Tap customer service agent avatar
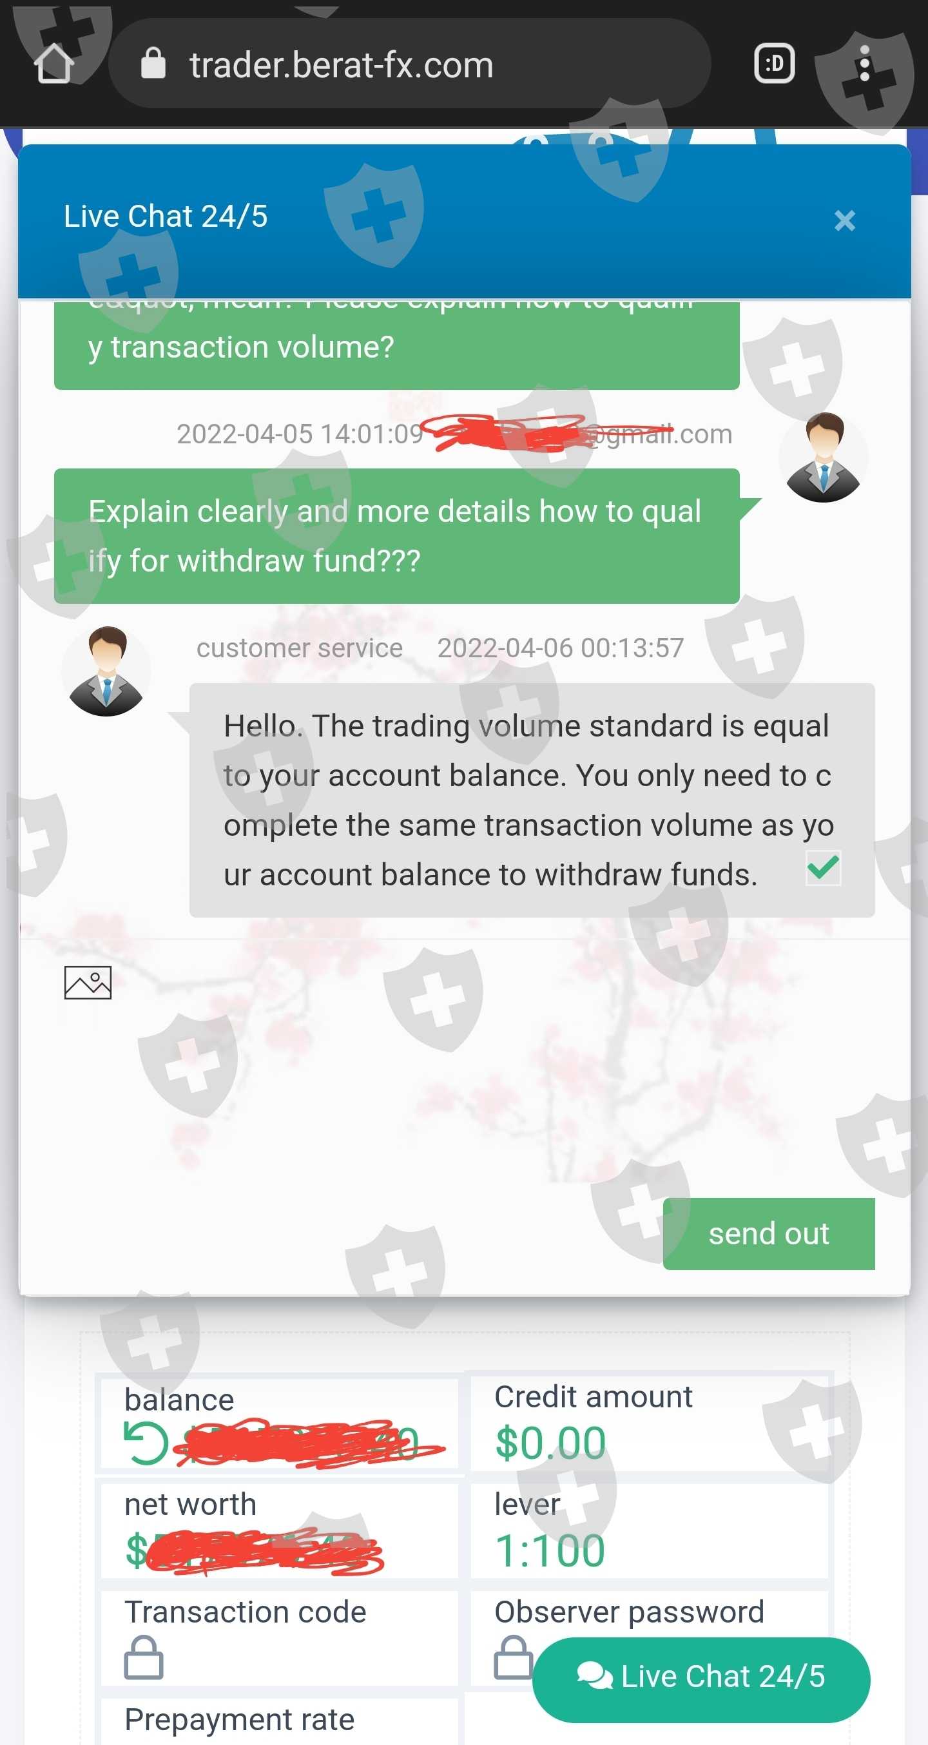928x1745 pixels. point(106,671)
